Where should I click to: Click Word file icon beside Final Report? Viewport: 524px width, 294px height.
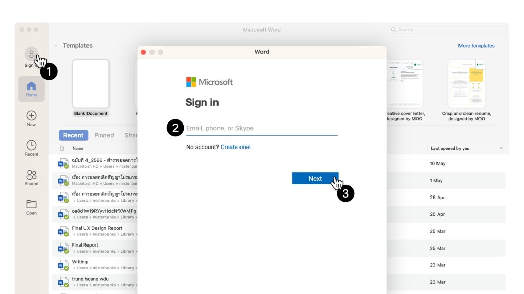tap(63, 249)
